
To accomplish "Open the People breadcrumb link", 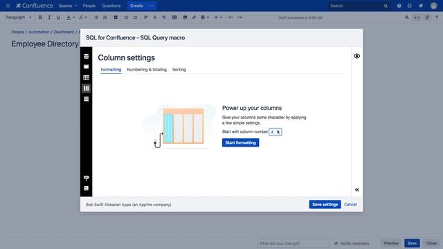I will pos(17,32).
